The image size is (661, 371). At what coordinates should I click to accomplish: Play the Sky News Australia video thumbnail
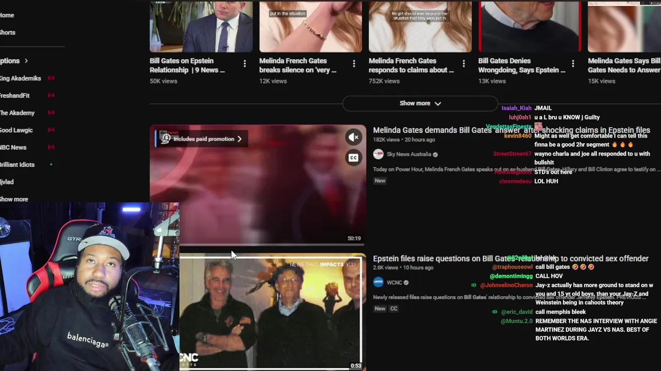pos(257,184)
